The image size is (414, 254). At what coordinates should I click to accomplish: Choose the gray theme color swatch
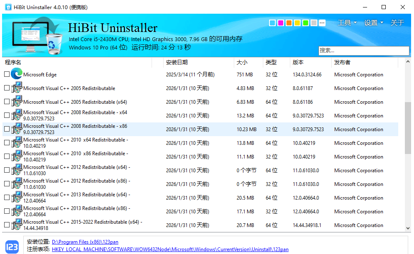point(314,23)
